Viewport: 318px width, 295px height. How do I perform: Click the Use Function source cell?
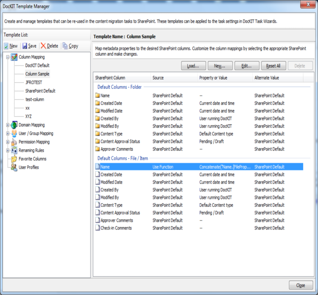click(x=163, y=167)
